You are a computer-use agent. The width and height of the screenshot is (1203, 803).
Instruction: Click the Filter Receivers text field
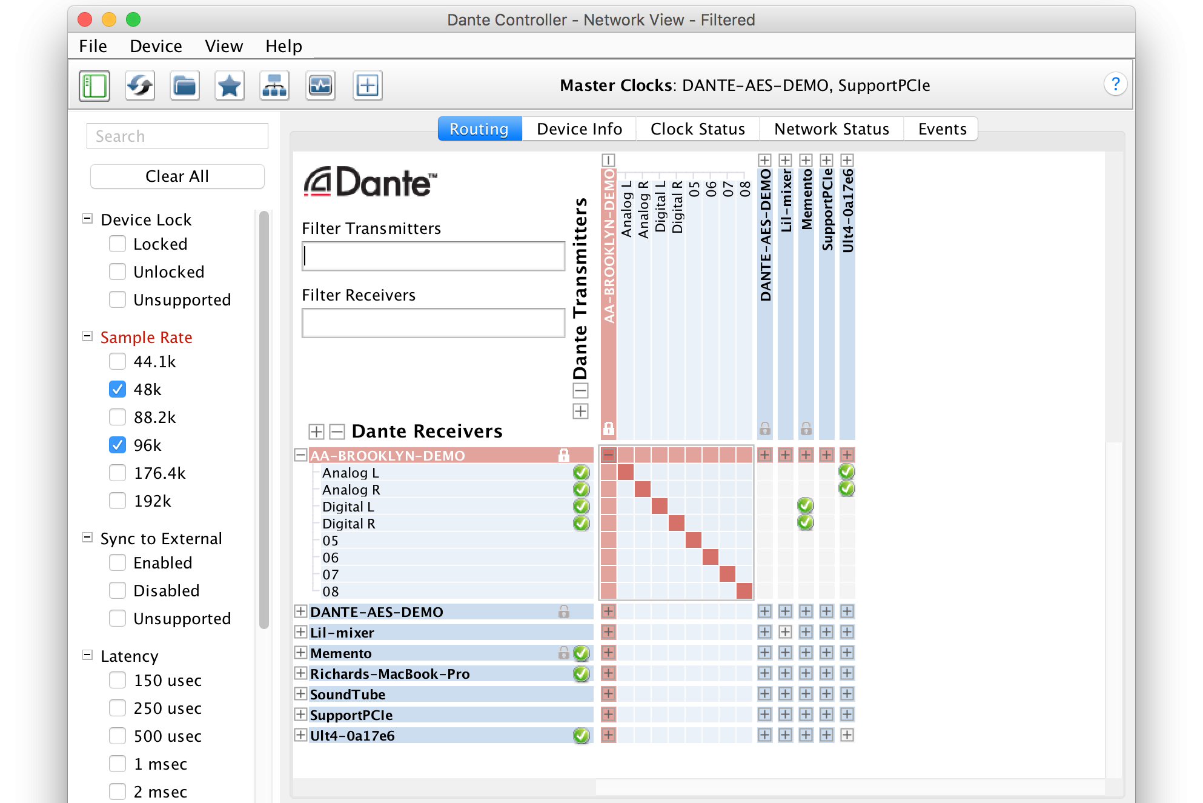pos(433,322)
